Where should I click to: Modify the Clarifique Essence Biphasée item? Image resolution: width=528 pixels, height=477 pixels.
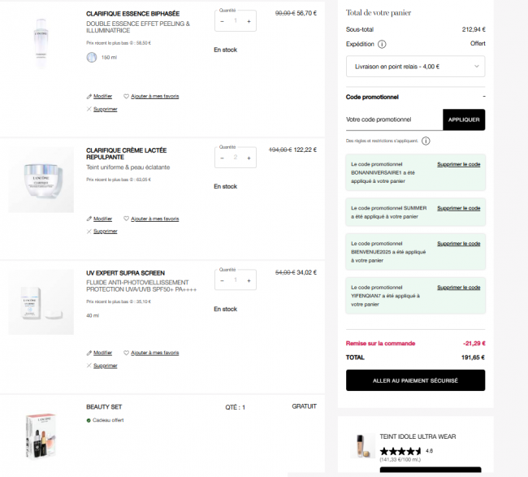pos(99,97)
